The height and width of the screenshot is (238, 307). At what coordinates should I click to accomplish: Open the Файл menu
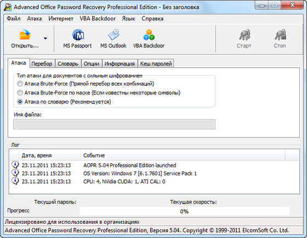(14, 19)
